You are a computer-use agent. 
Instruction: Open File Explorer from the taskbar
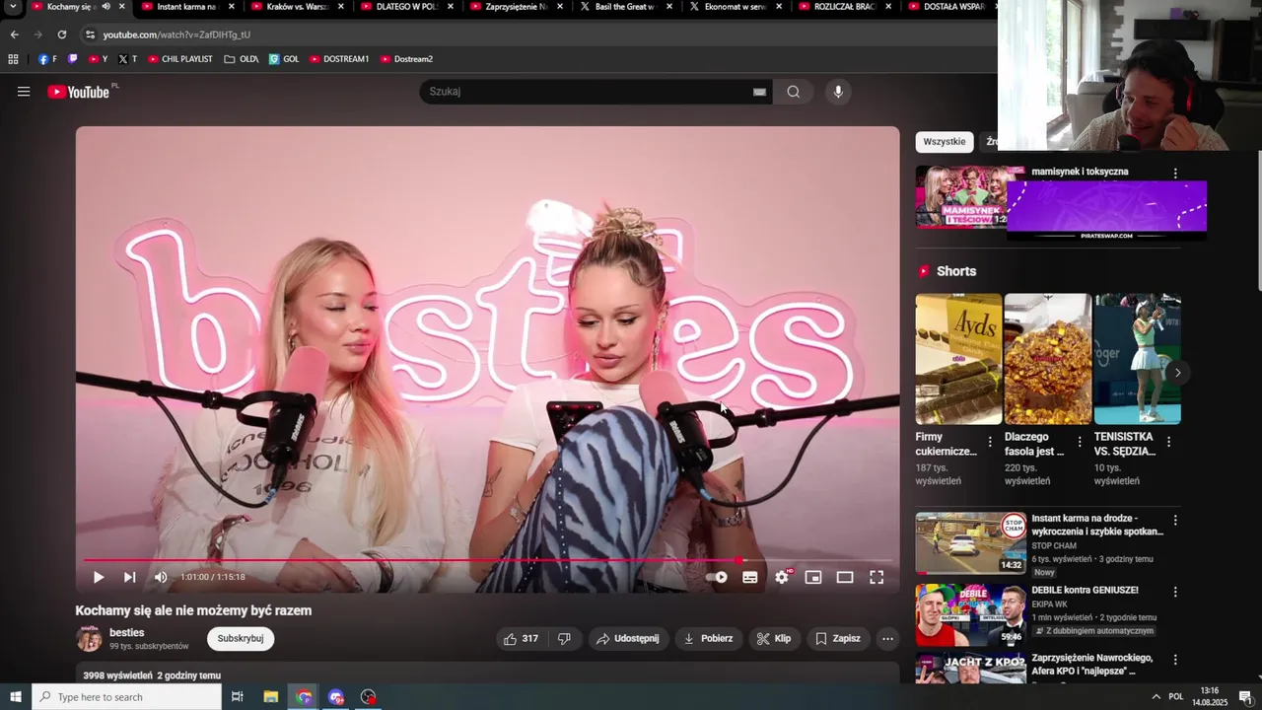click(271, 697)
